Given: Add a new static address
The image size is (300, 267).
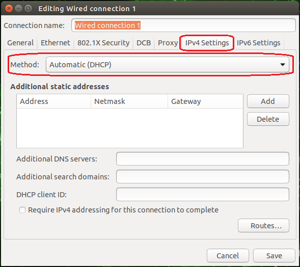Looking at the screenshot, I should pos(268,101).
